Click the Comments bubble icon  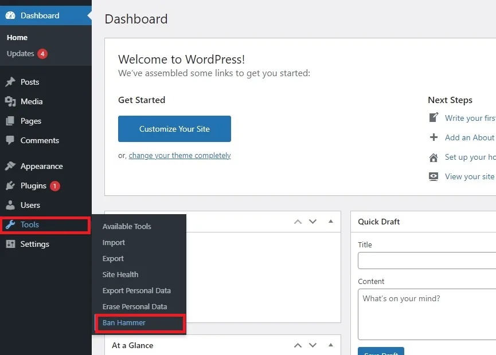point(10,140)
